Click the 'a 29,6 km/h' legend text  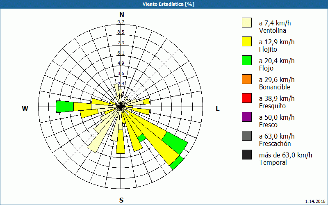tap(277, 80)
